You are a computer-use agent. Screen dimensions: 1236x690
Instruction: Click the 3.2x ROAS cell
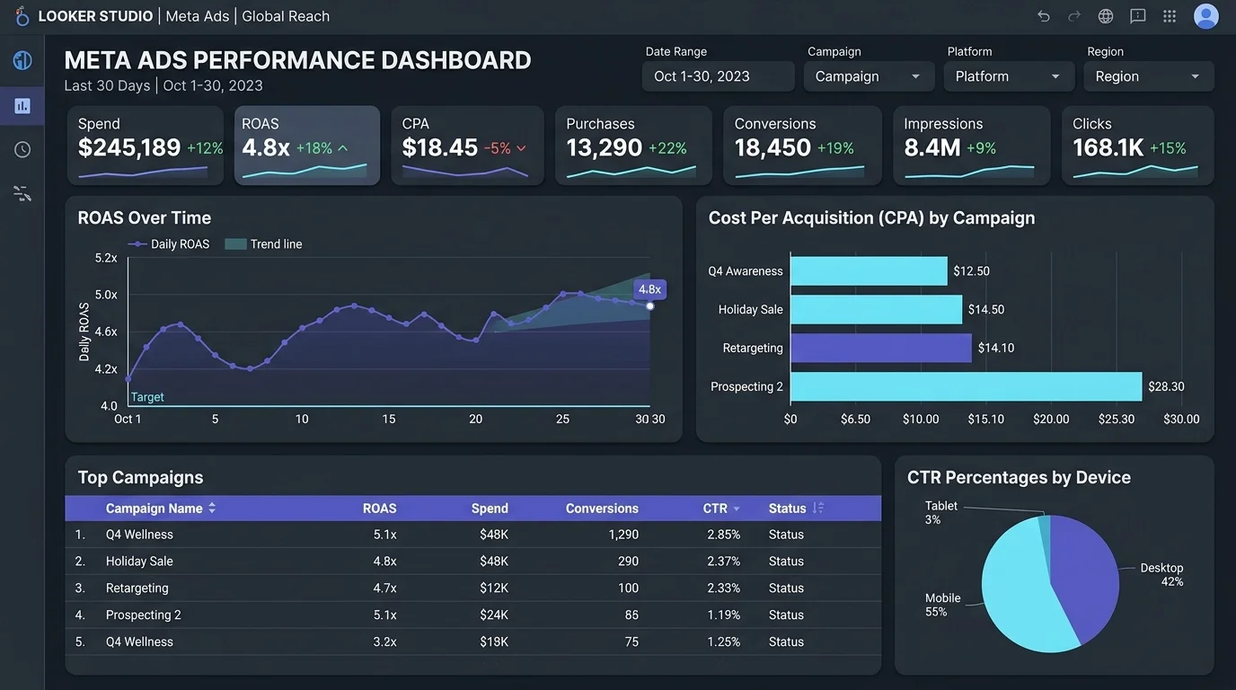(x=384, y=642)
